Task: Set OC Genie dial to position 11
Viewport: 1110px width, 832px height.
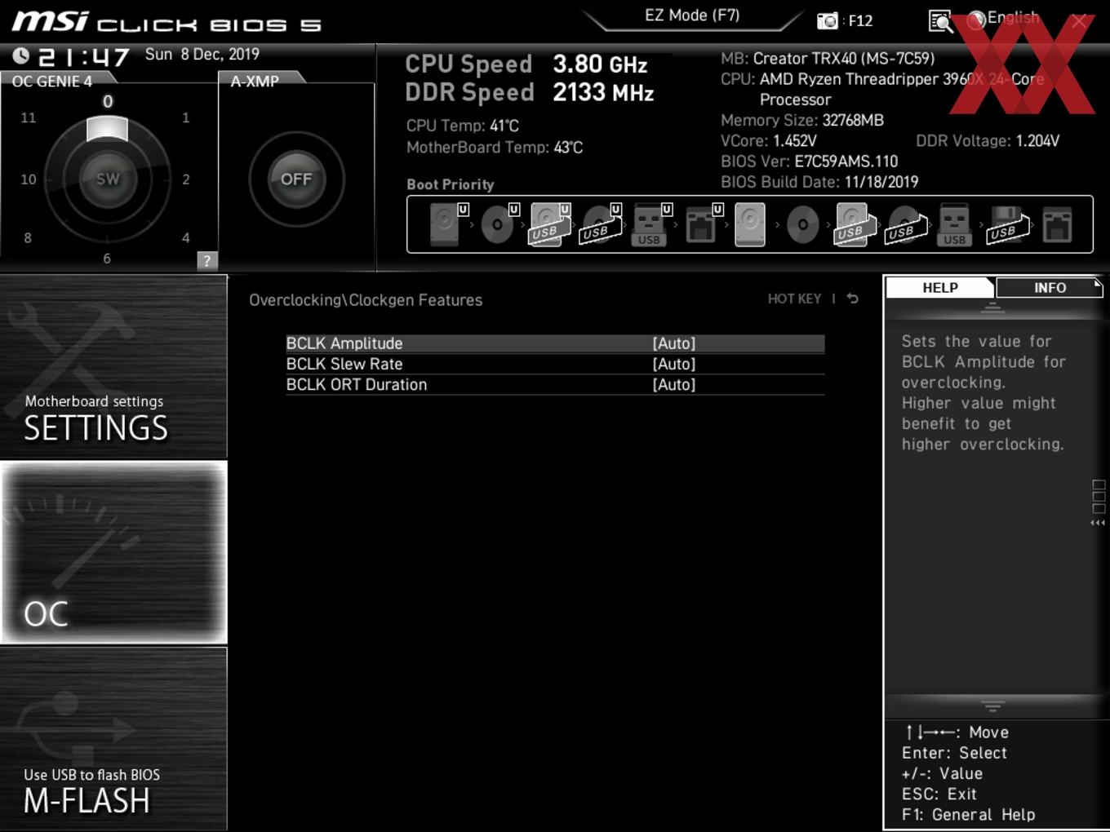Action: pos(29,117)
